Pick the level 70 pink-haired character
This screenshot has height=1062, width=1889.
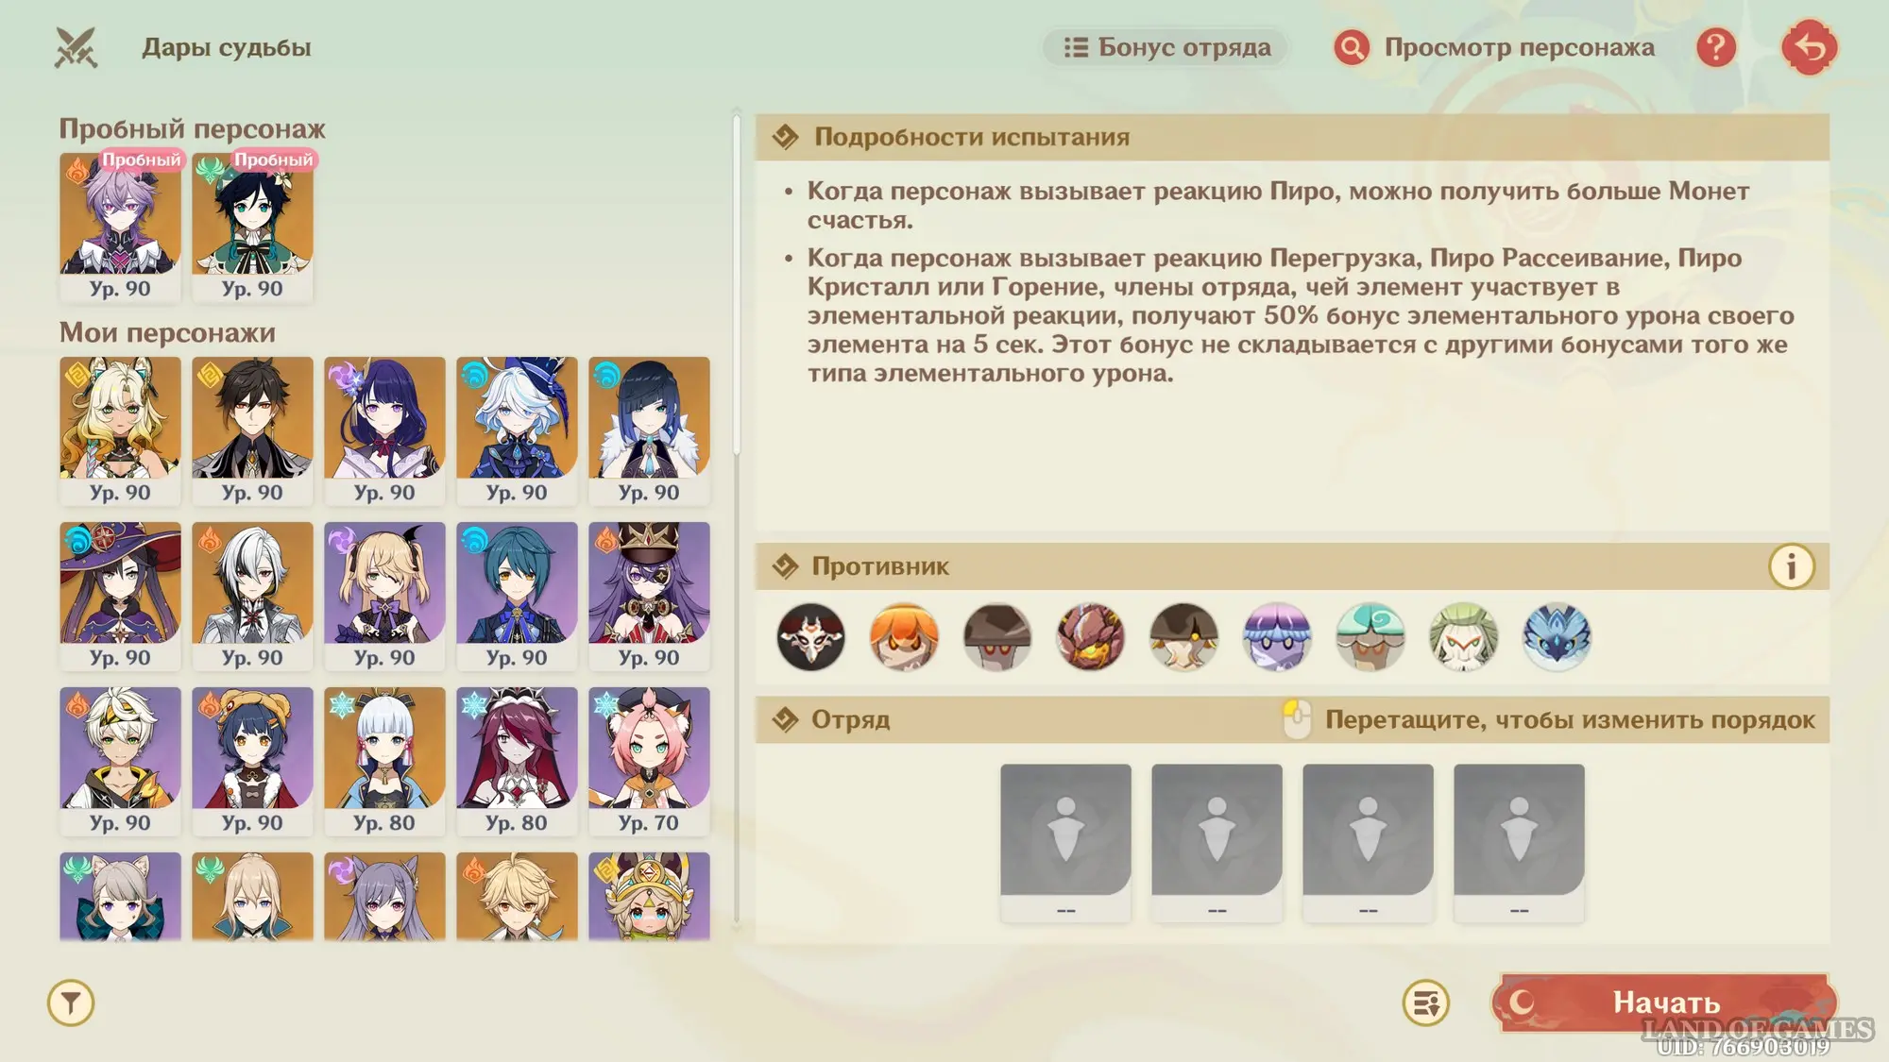(x=649, y=761)
